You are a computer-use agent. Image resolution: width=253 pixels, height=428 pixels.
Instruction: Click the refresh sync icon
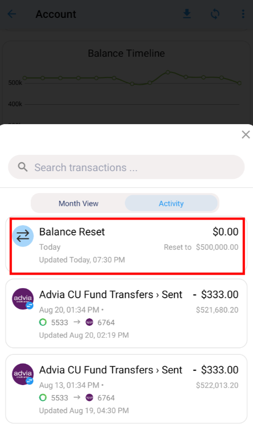point(215,14)
